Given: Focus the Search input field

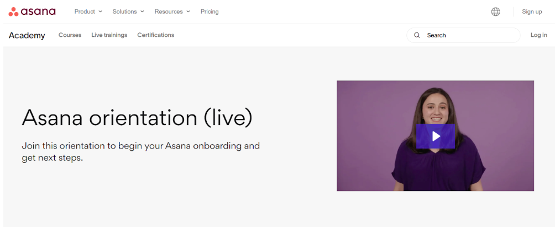Looking at the screenshot, I should coord(470,35).
